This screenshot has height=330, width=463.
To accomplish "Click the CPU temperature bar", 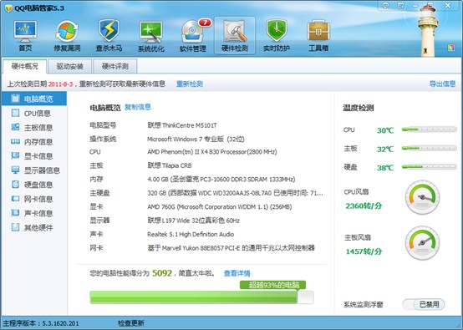I will click(x=429, y=129).
